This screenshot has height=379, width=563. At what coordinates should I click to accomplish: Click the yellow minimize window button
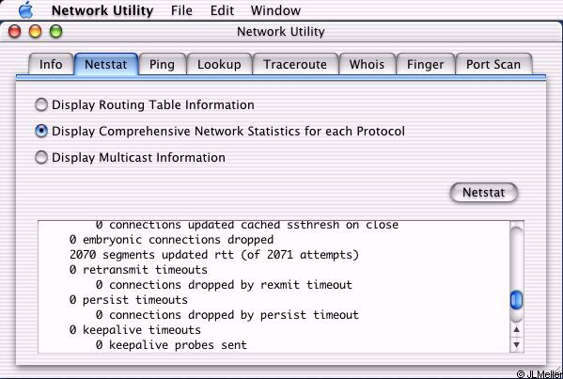pos(35,32)
